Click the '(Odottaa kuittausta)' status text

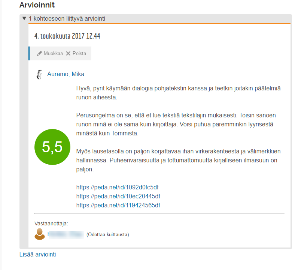click(107, 235)
